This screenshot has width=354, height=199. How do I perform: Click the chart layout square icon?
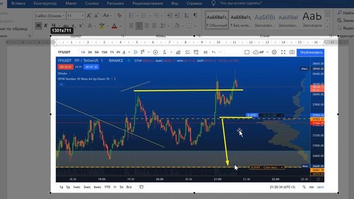247,53
